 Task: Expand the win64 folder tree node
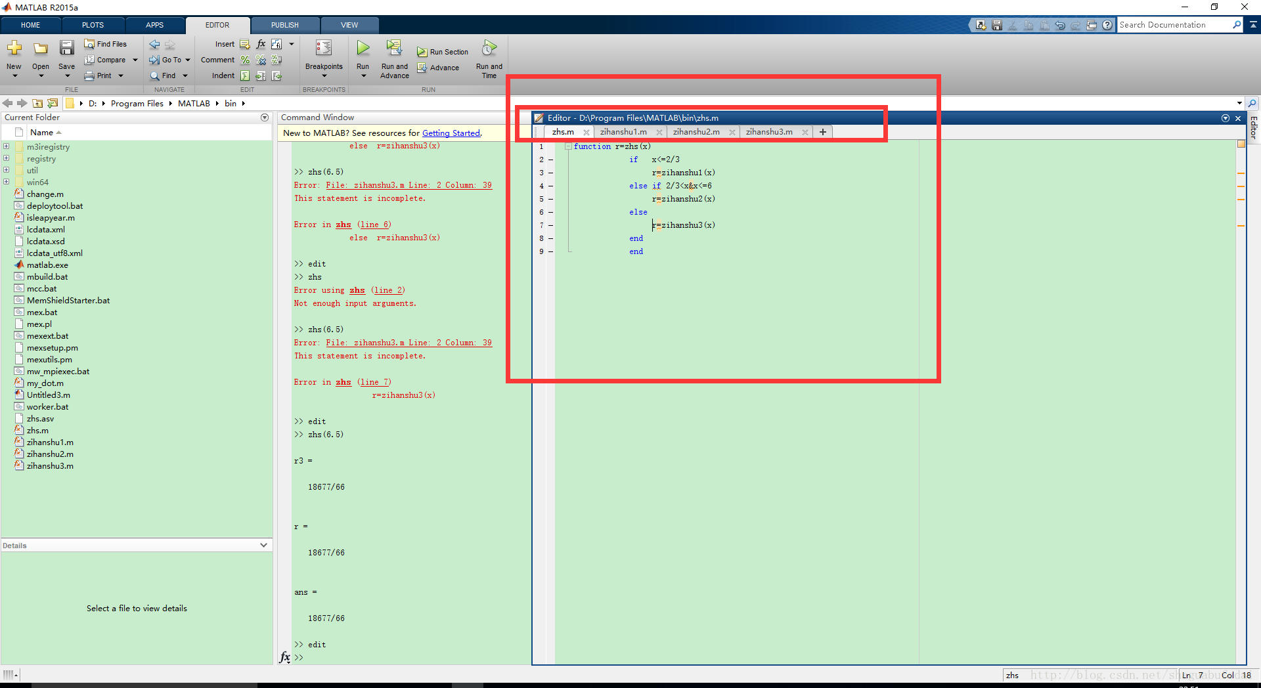pyautogui.click(x=6, y=182)
